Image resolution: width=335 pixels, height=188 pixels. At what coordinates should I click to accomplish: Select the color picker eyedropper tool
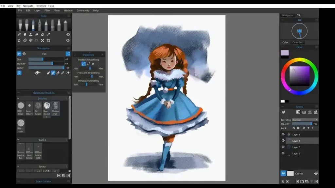click(x=48, y=34)
